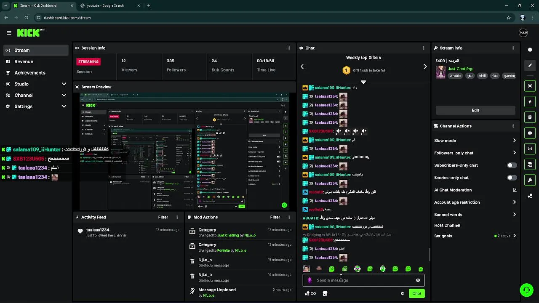Open Followers-only chat options arrow
The width and height of the screenshot is (539, 303).
514,153
